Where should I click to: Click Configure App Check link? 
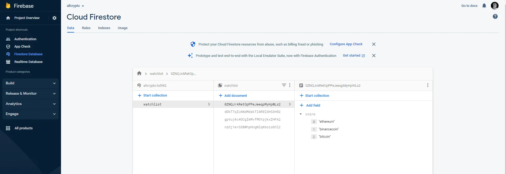click(346, 44)
